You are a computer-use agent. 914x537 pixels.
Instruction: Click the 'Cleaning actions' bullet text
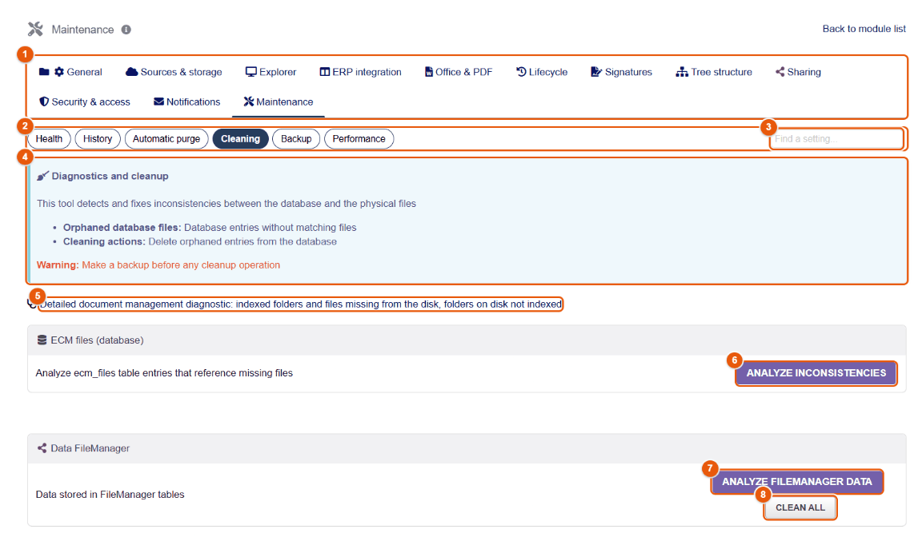point(200,241)
